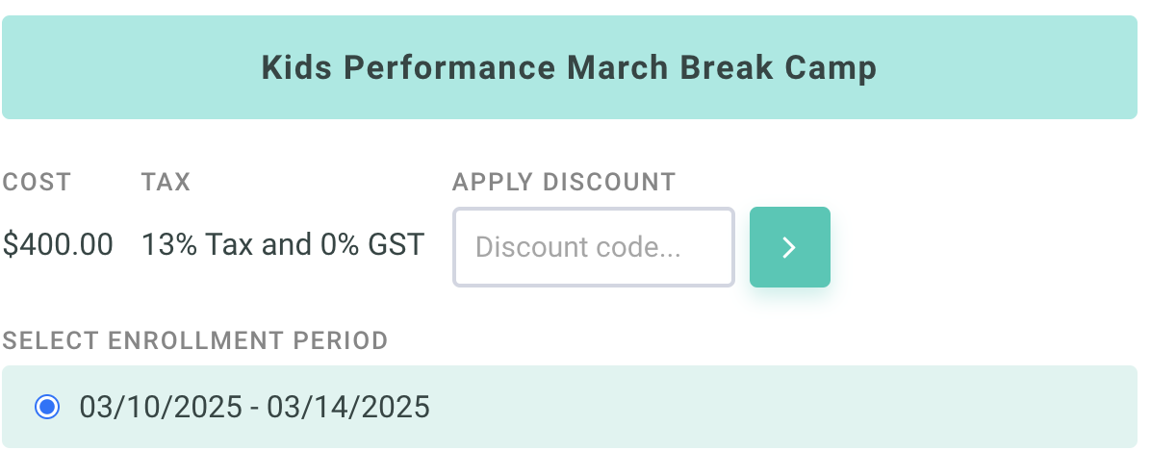Click the 13% Tax and 0% GST text
The height and width of the screenshot is (450, 1151).
click(282, 245)
